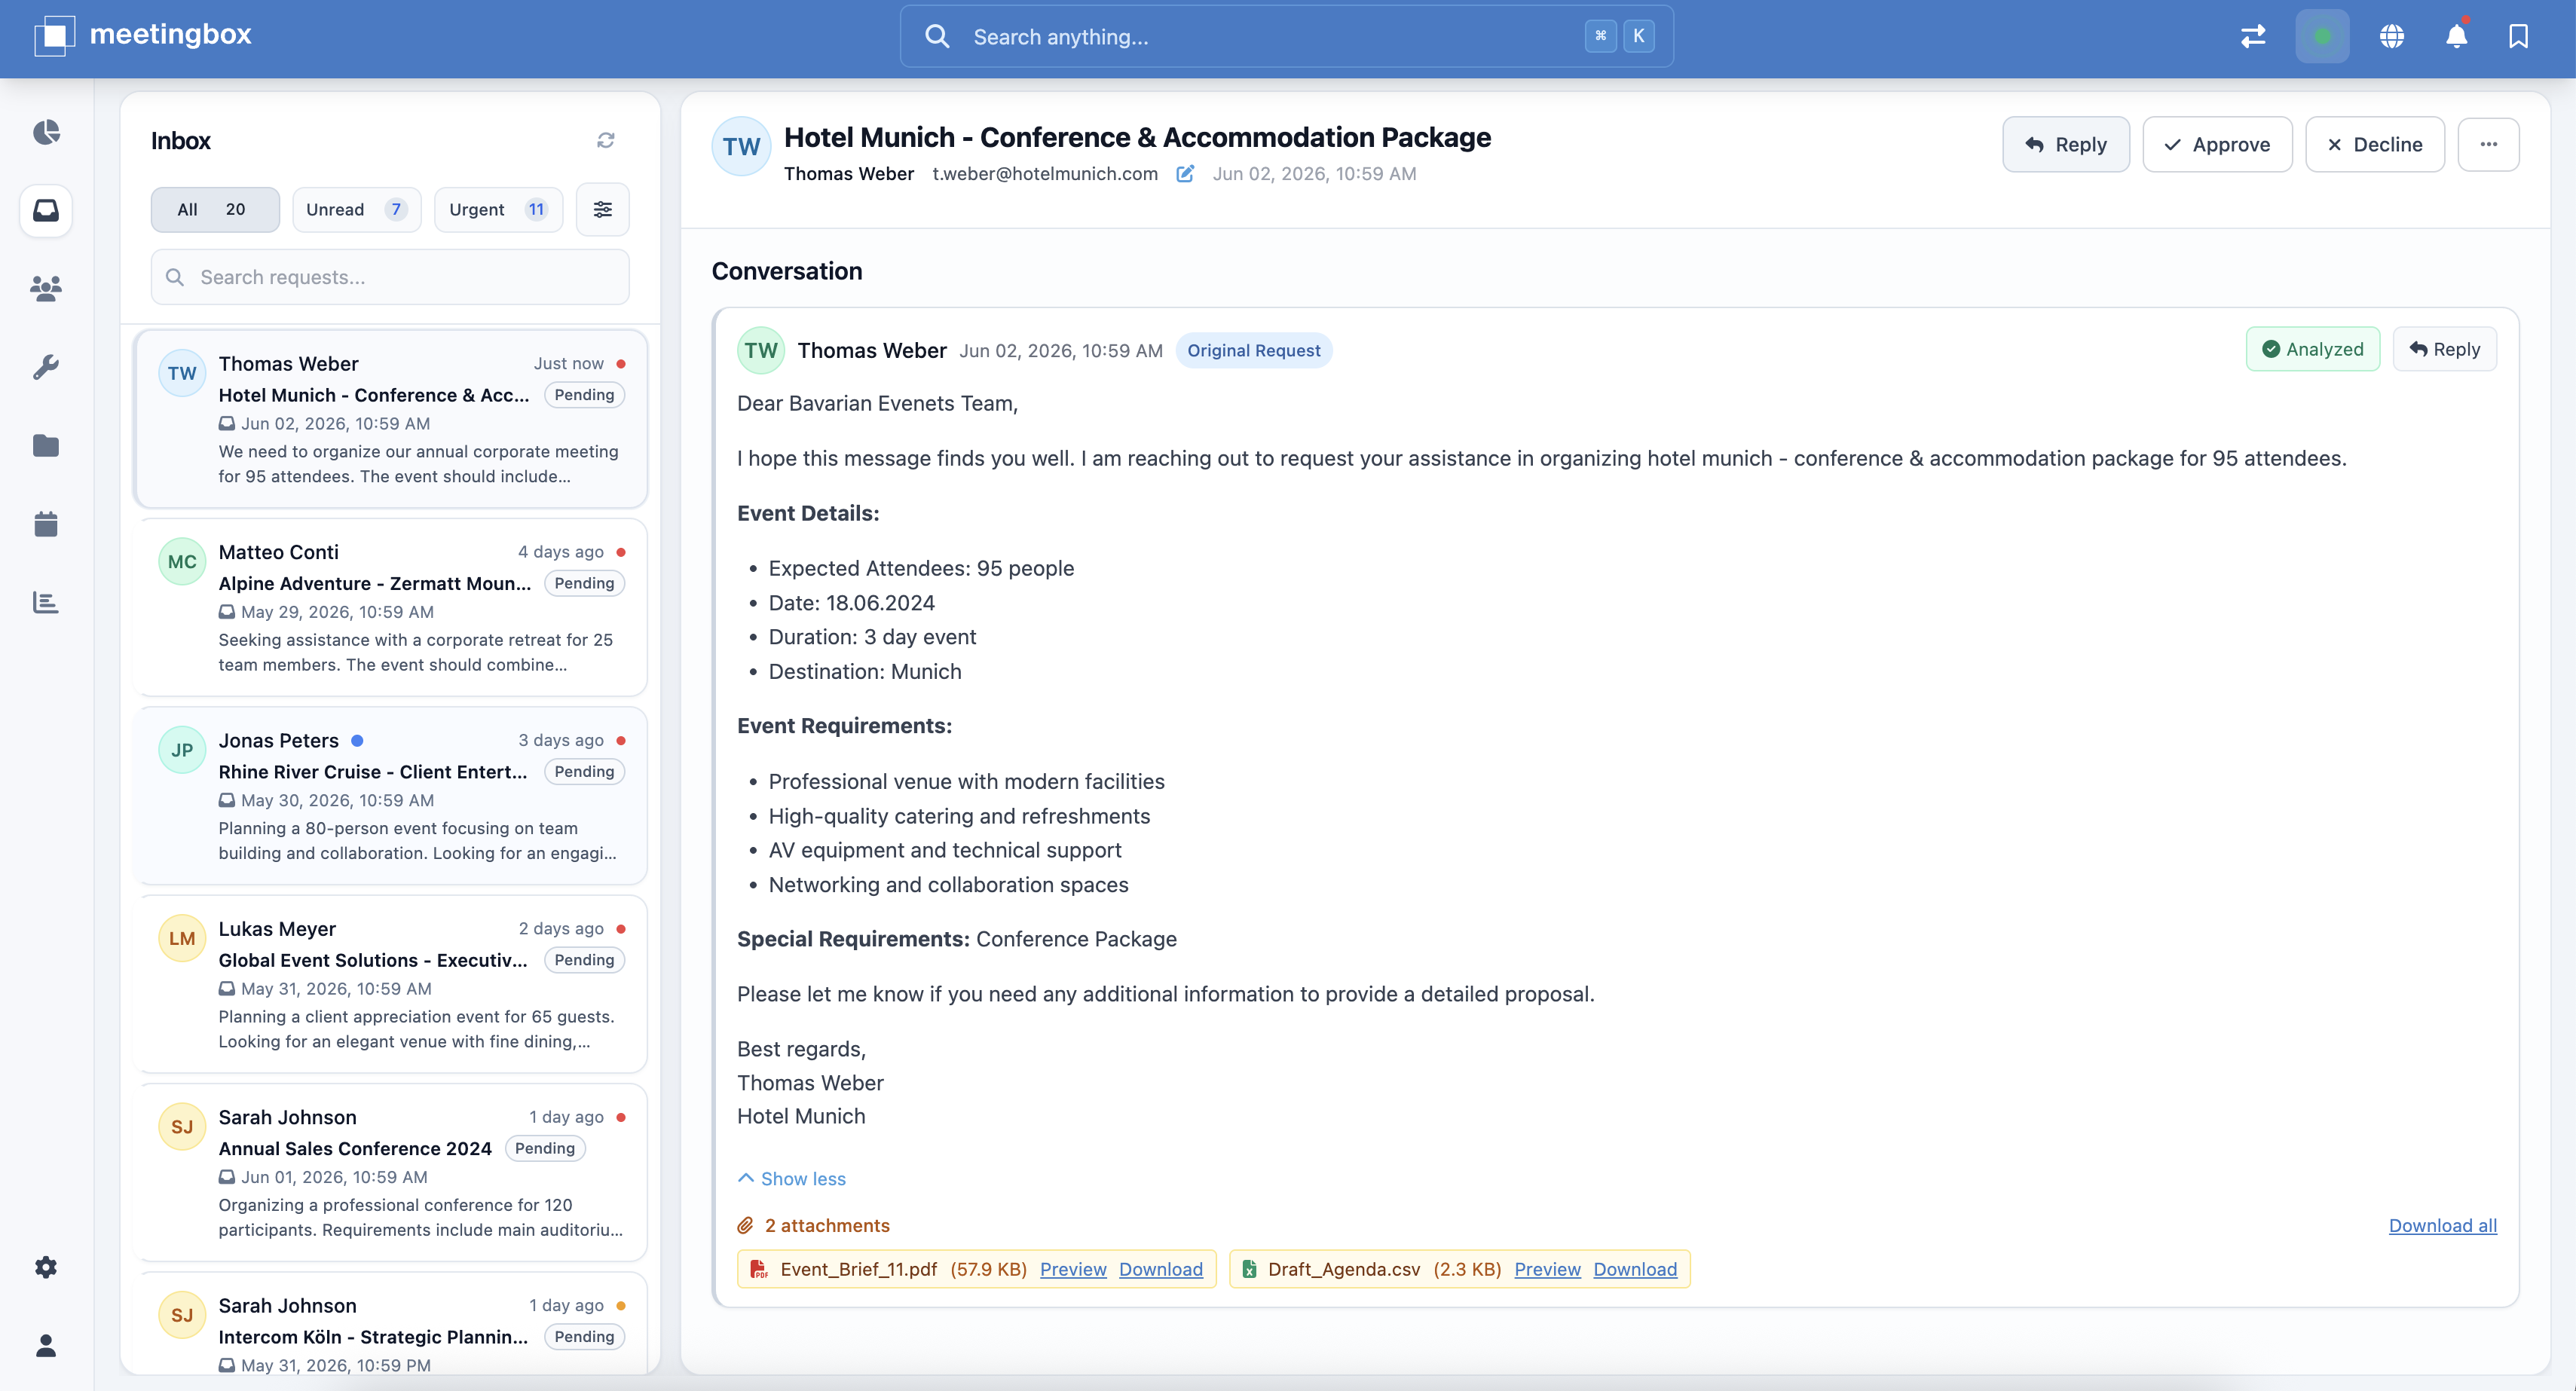
Task: Open the reports chart sidebar icon
Action: coord(46,602)
